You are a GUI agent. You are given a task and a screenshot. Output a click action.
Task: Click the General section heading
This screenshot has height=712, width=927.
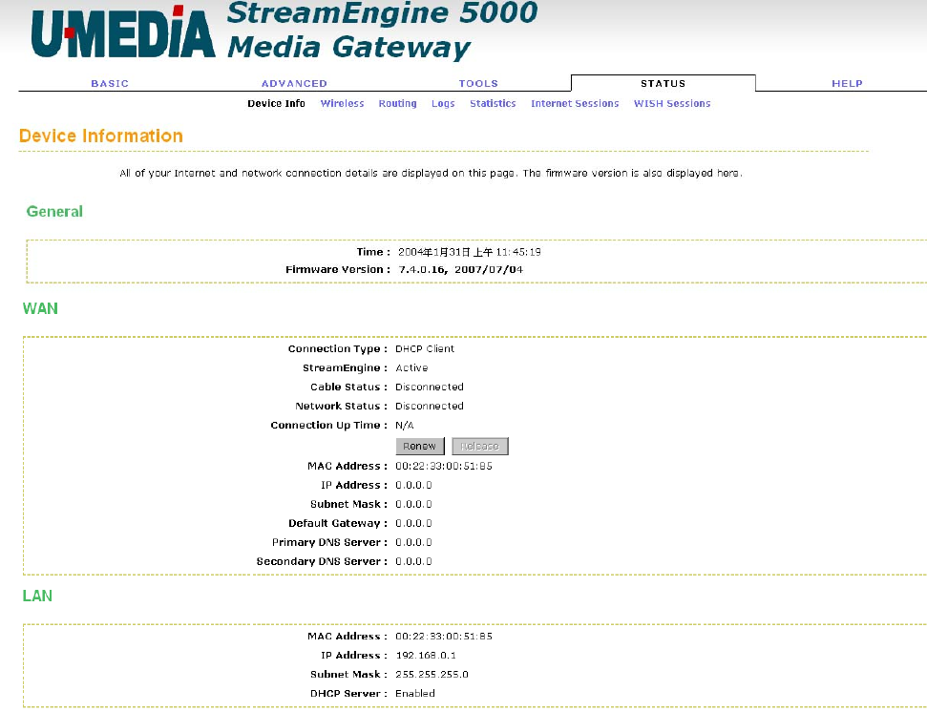coord(54,212)
